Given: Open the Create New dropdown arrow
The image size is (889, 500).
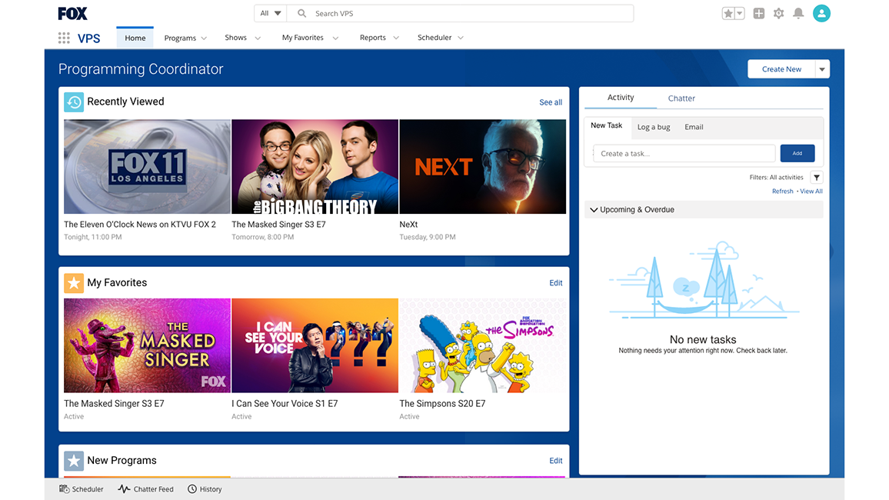Looking at the screenshot, I should pos(820,68).
